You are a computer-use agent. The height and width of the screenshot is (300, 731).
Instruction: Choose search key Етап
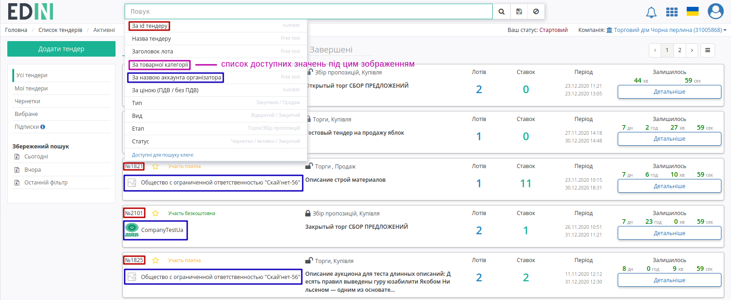point(216,128)
